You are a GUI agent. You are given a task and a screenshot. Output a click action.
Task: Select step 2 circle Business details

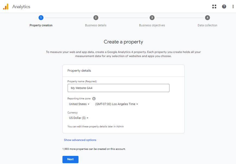(x=96, y=18)
